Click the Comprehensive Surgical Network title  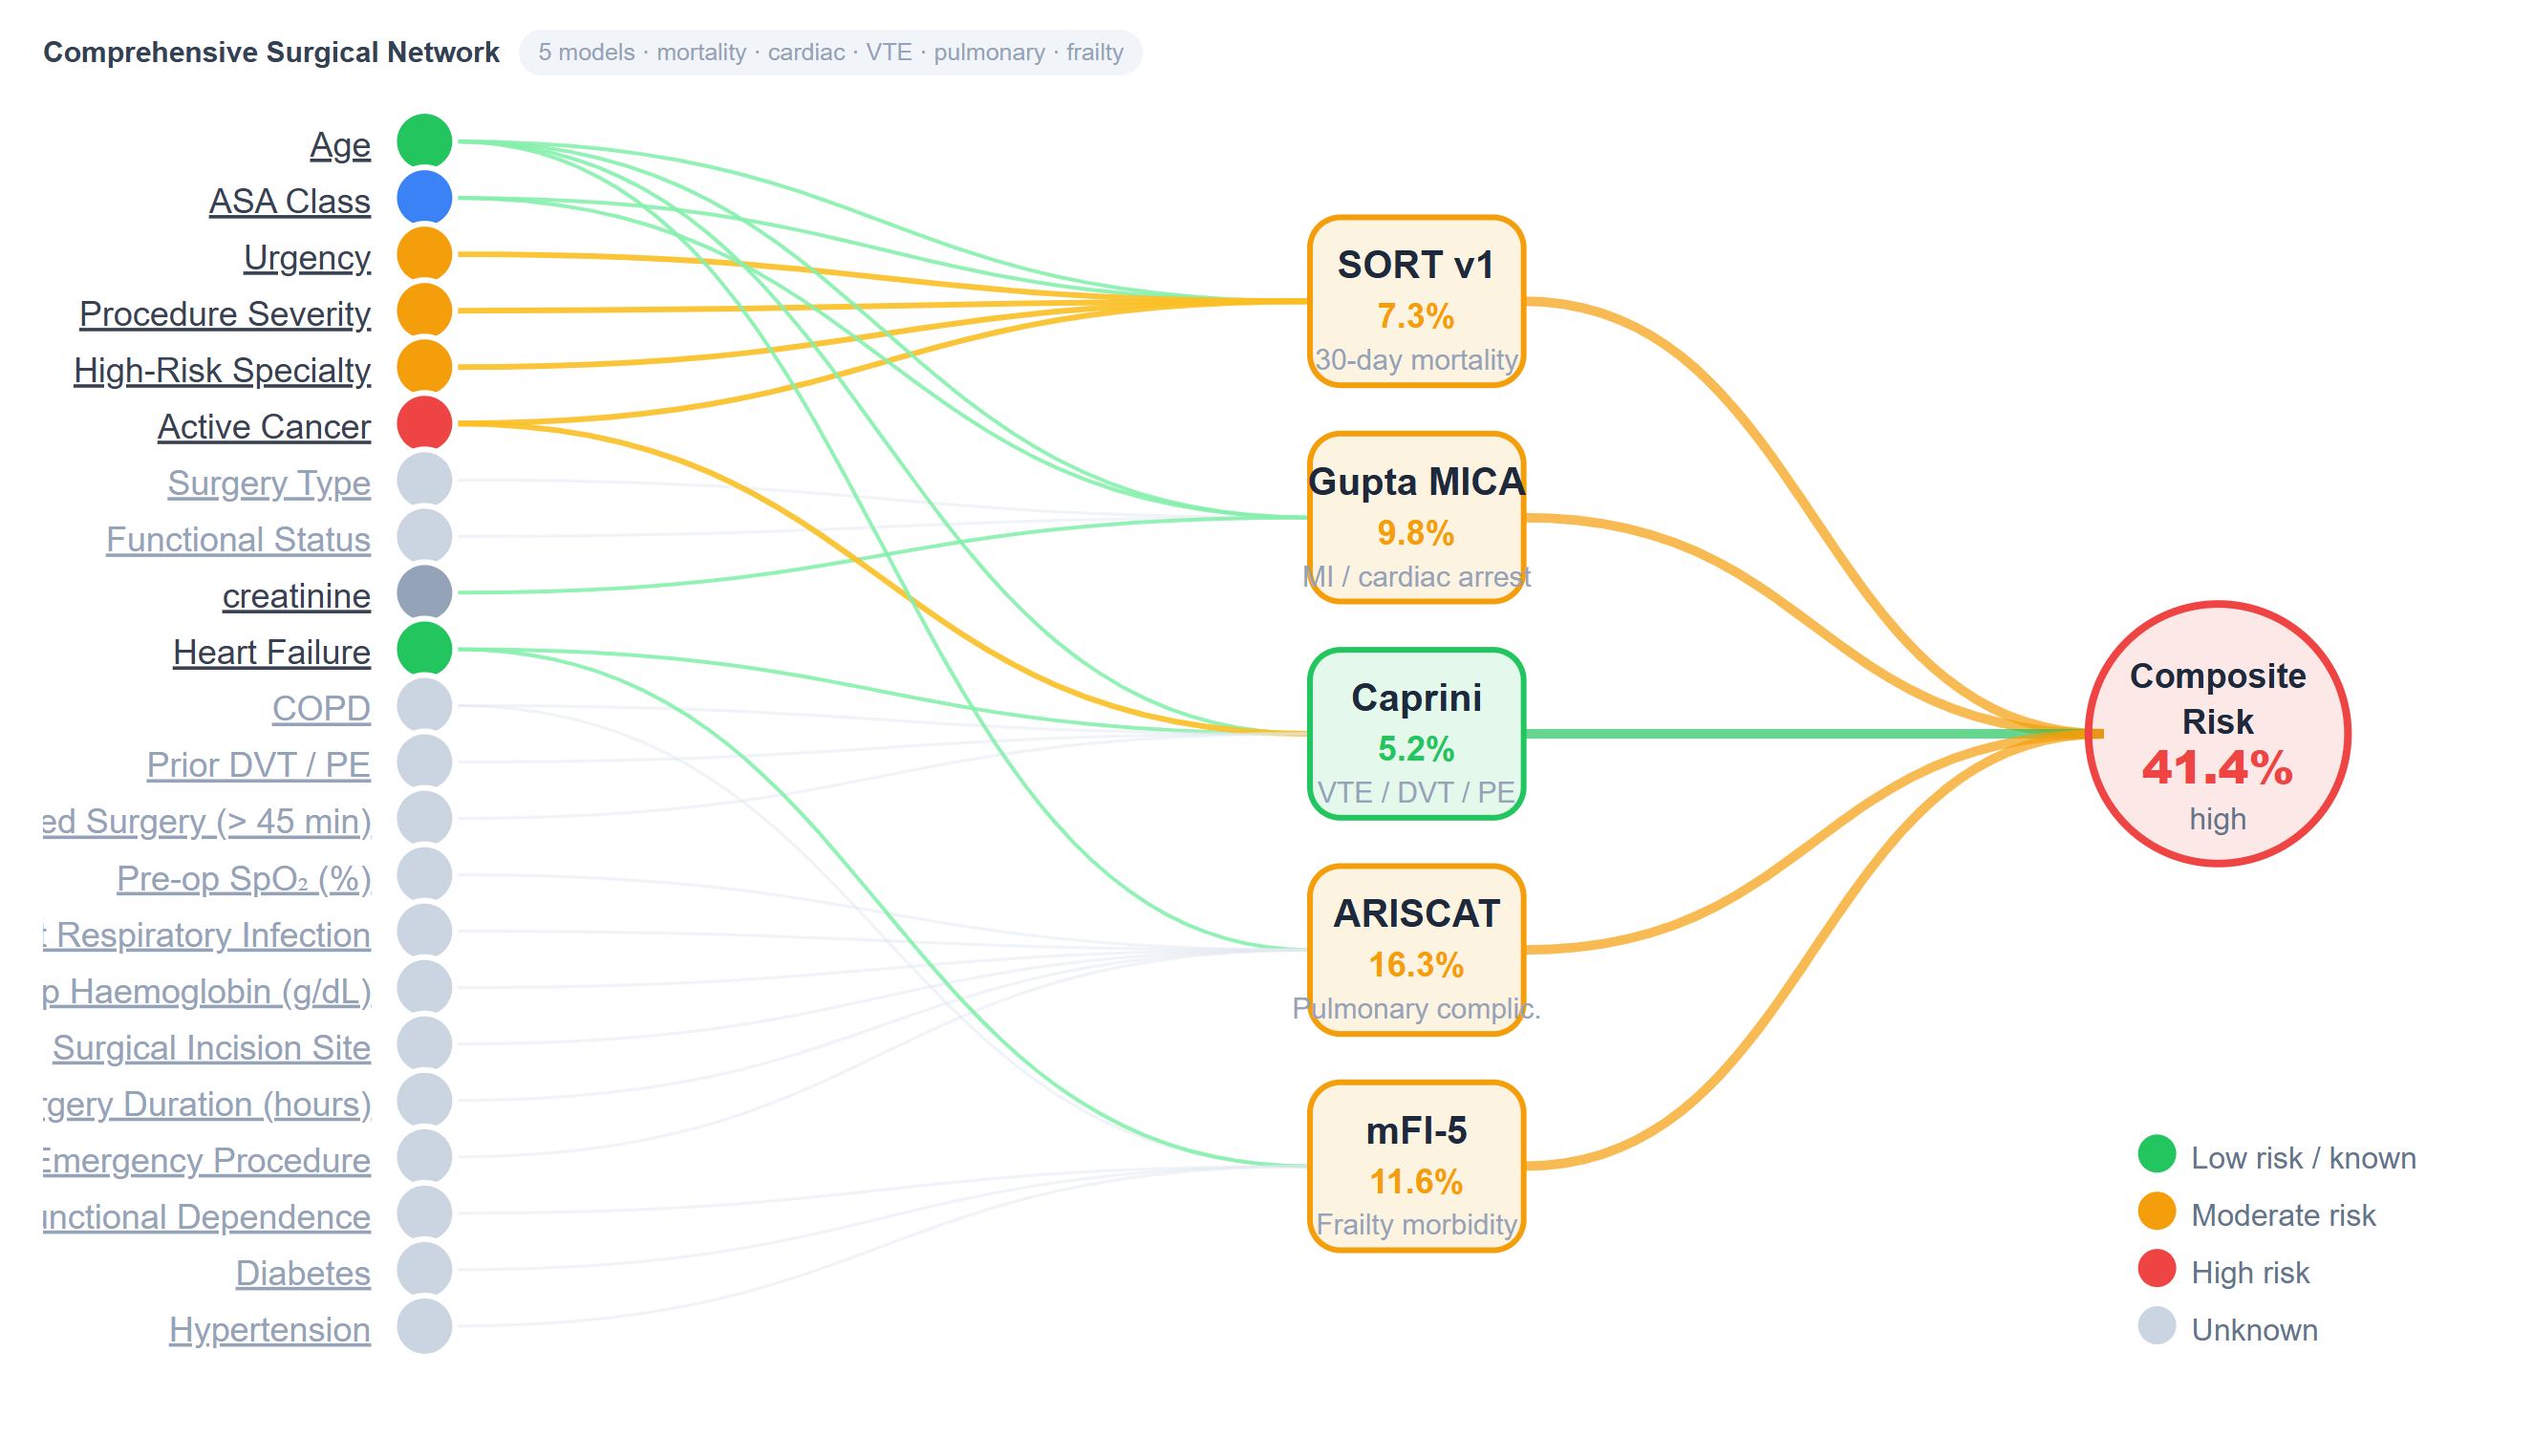(271, 53)
